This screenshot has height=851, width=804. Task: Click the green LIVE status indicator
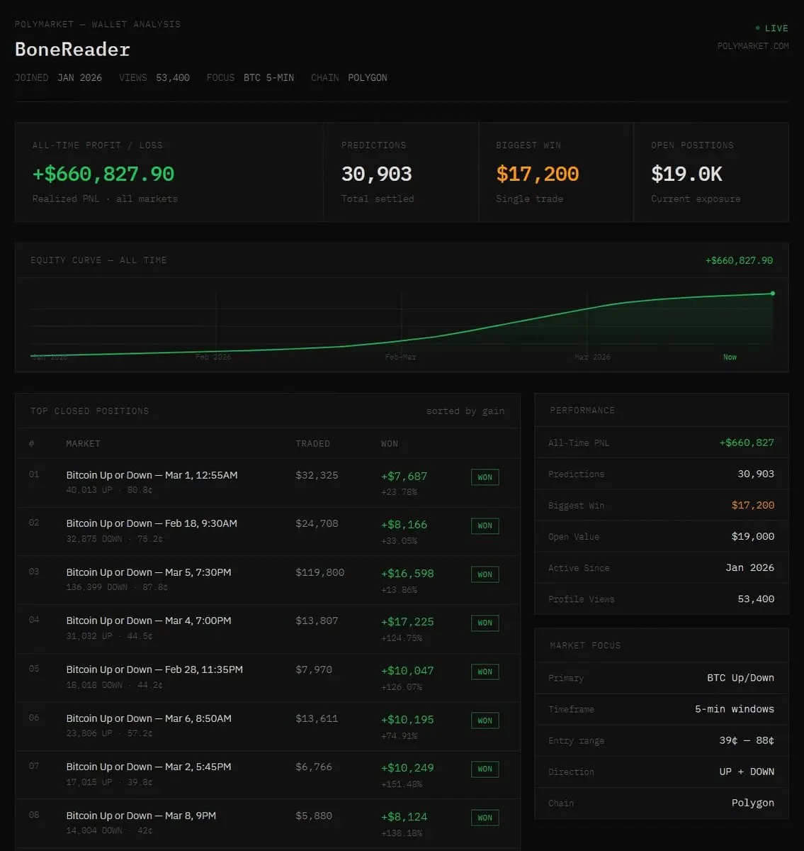772,28
